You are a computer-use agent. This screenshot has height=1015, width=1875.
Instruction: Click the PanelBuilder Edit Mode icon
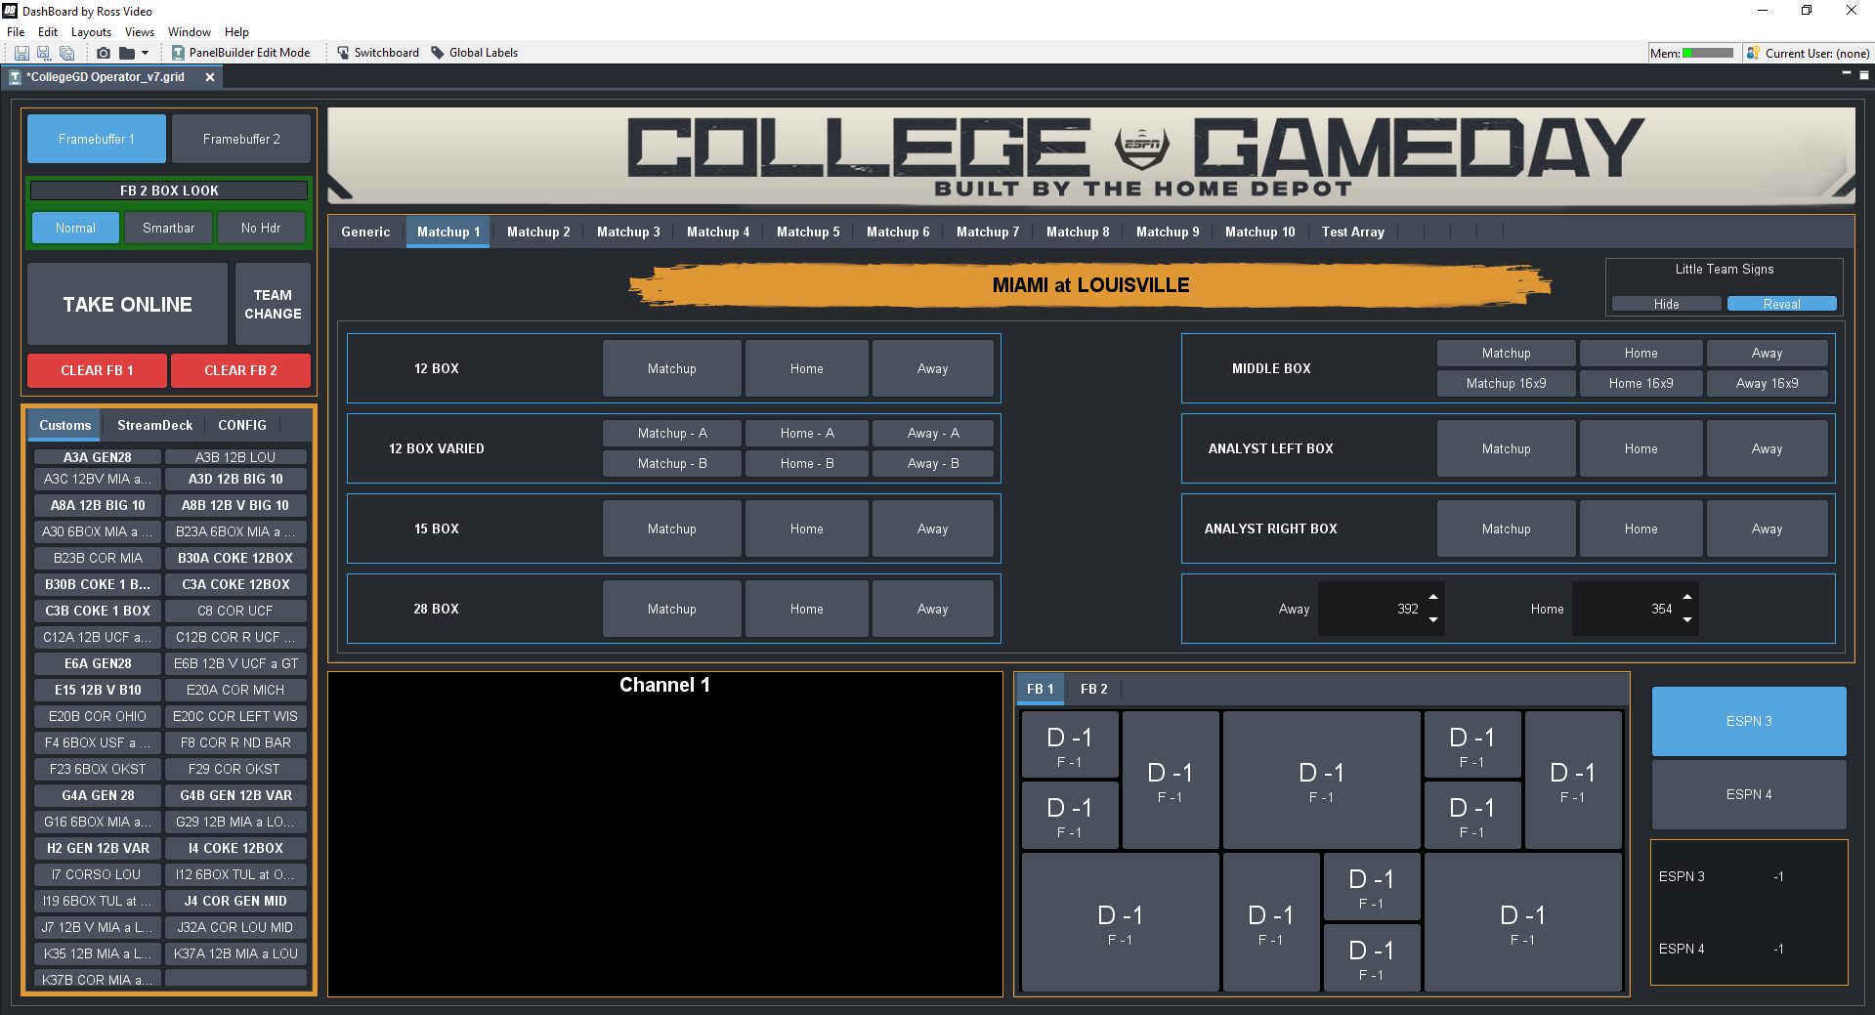178,53
